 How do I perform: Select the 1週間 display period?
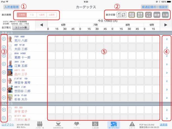[x=41, y=15]
